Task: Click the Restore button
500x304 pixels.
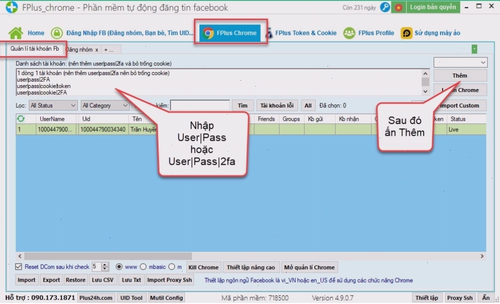Action: tap(76, 280)
